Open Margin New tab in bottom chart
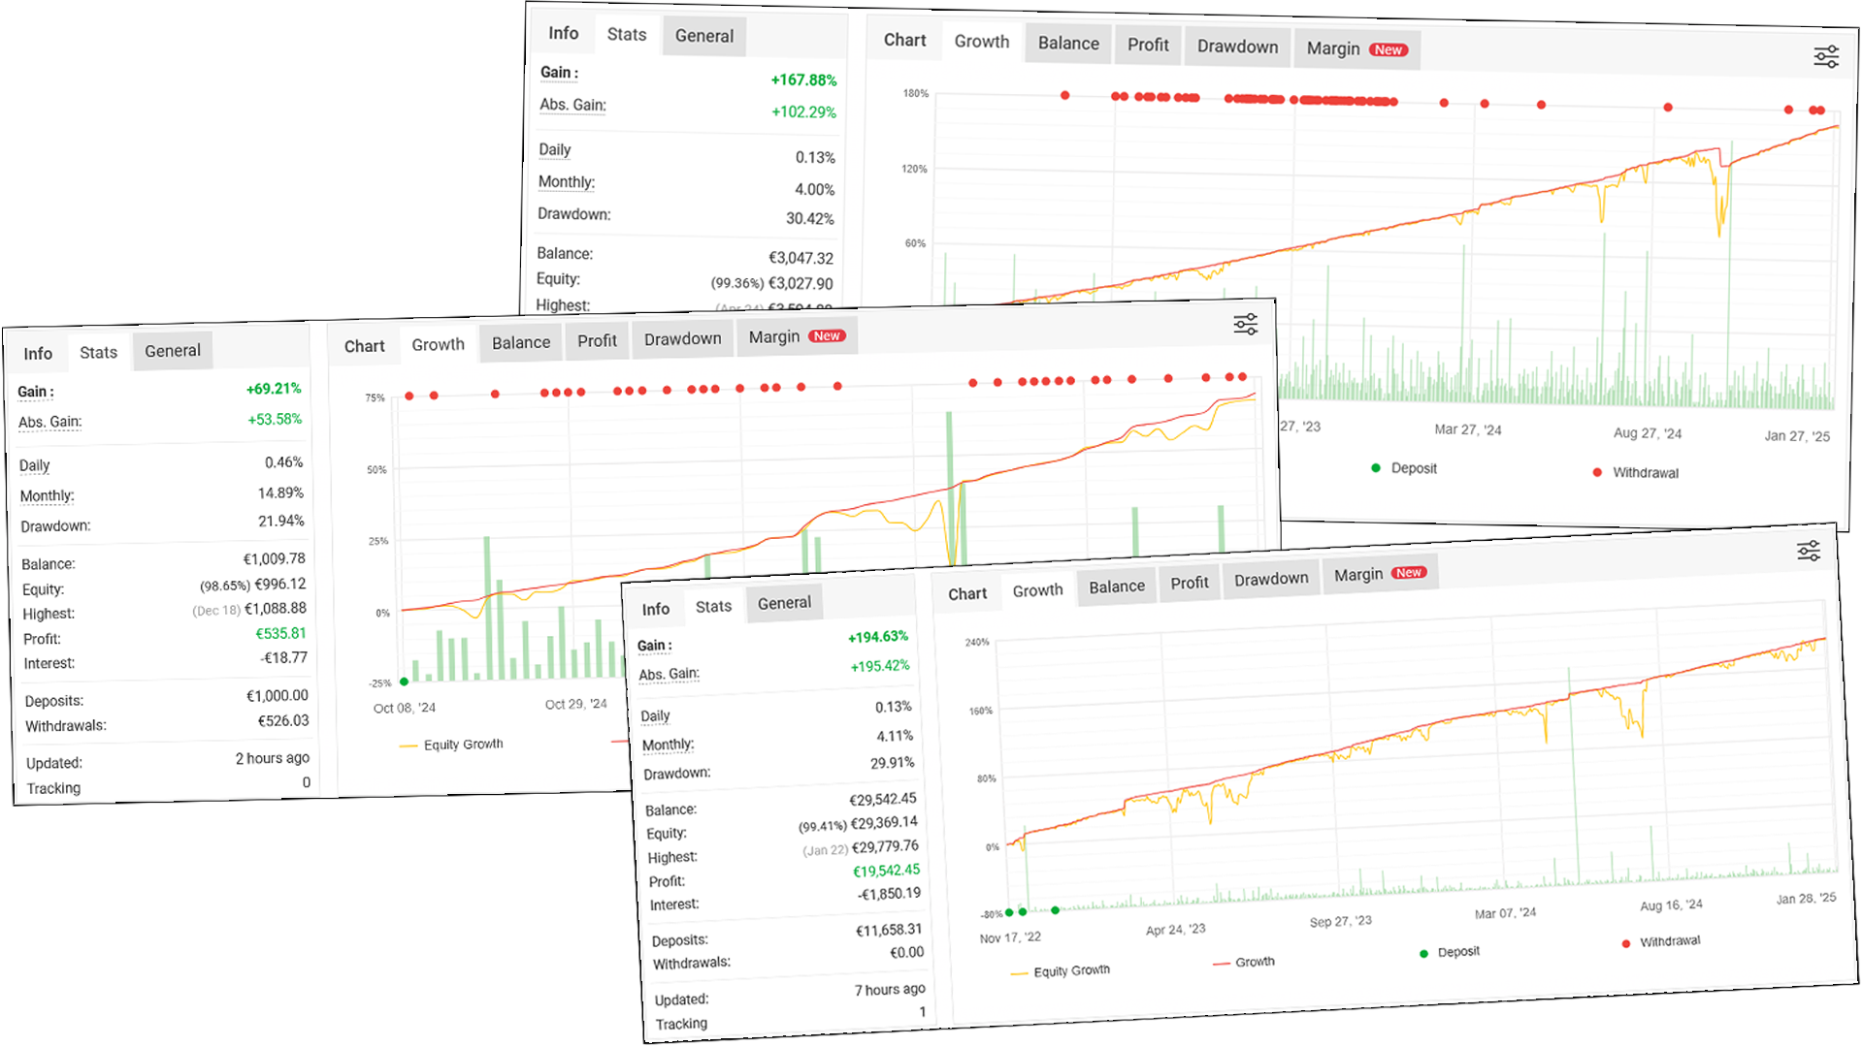Image resolution: width=1863 pixels, height=1047 pixels. point(1380,574)
